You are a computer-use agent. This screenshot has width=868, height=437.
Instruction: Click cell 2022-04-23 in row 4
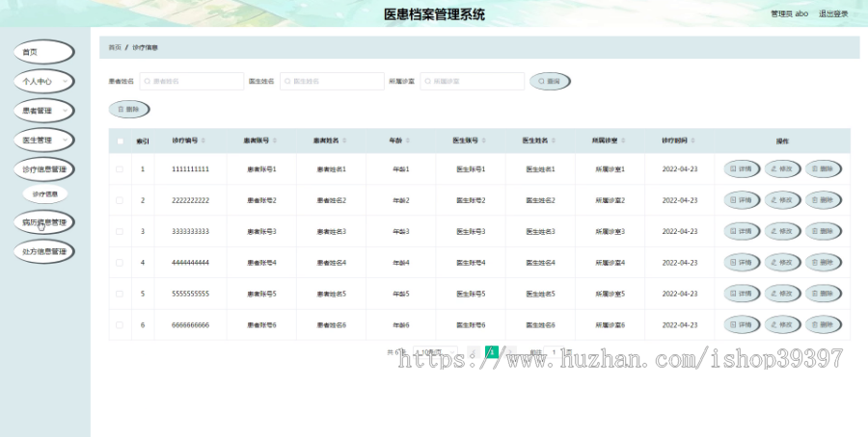(680, 263)
